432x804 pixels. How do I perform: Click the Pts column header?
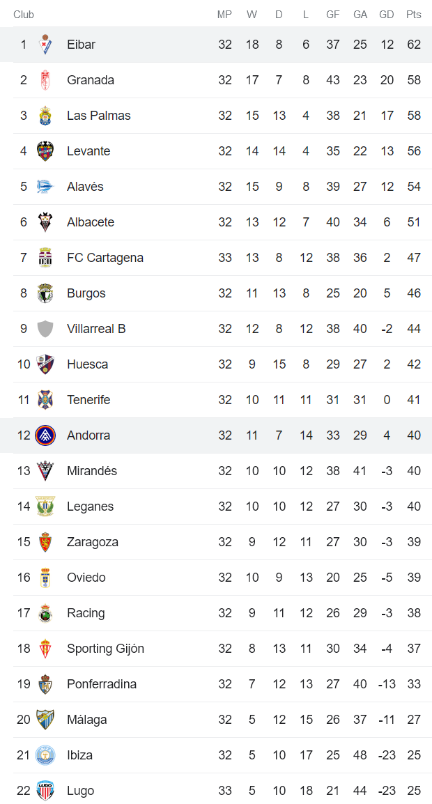414,15
